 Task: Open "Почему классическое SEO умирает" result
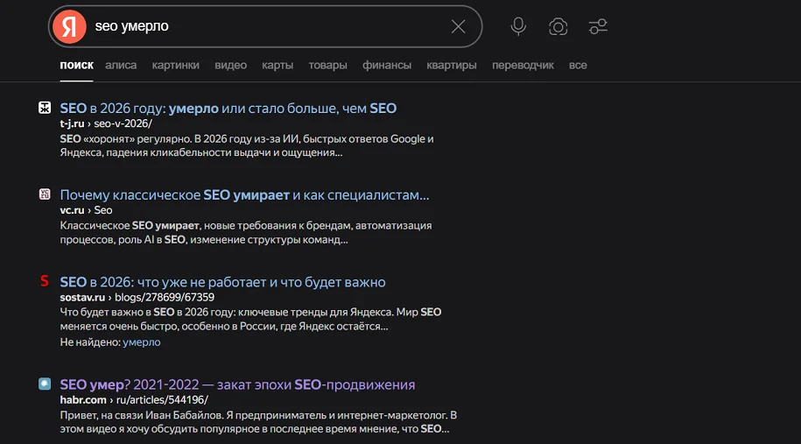[244, 194]
